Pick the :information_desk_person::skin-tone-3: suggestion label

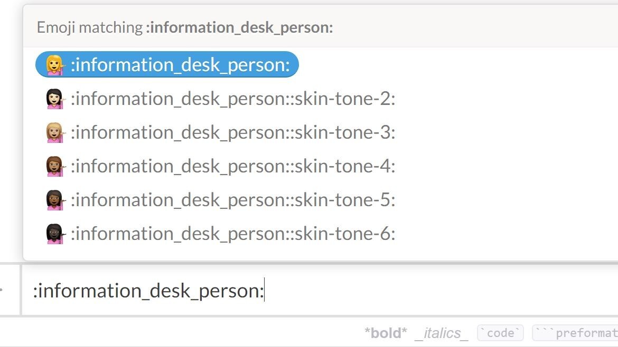[x=233, y=132]
